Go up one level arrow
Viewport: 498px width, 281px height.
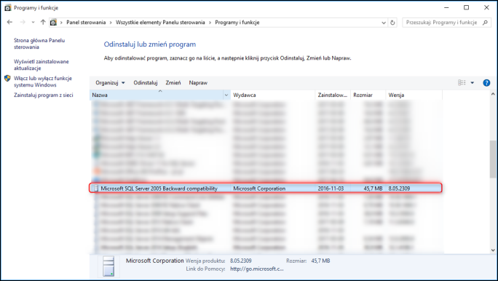pos(43,23)
